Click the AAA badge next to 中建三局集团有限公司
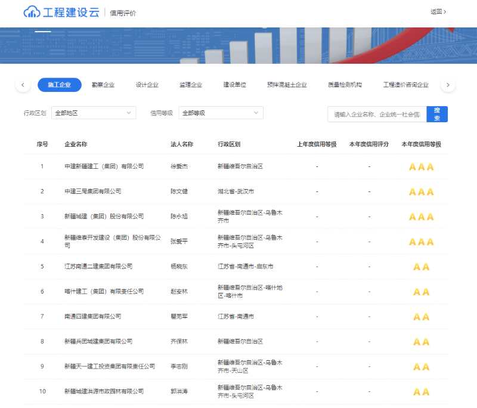Image resolution: width=477 pixels, height=408 pixels. click(421, 191)
